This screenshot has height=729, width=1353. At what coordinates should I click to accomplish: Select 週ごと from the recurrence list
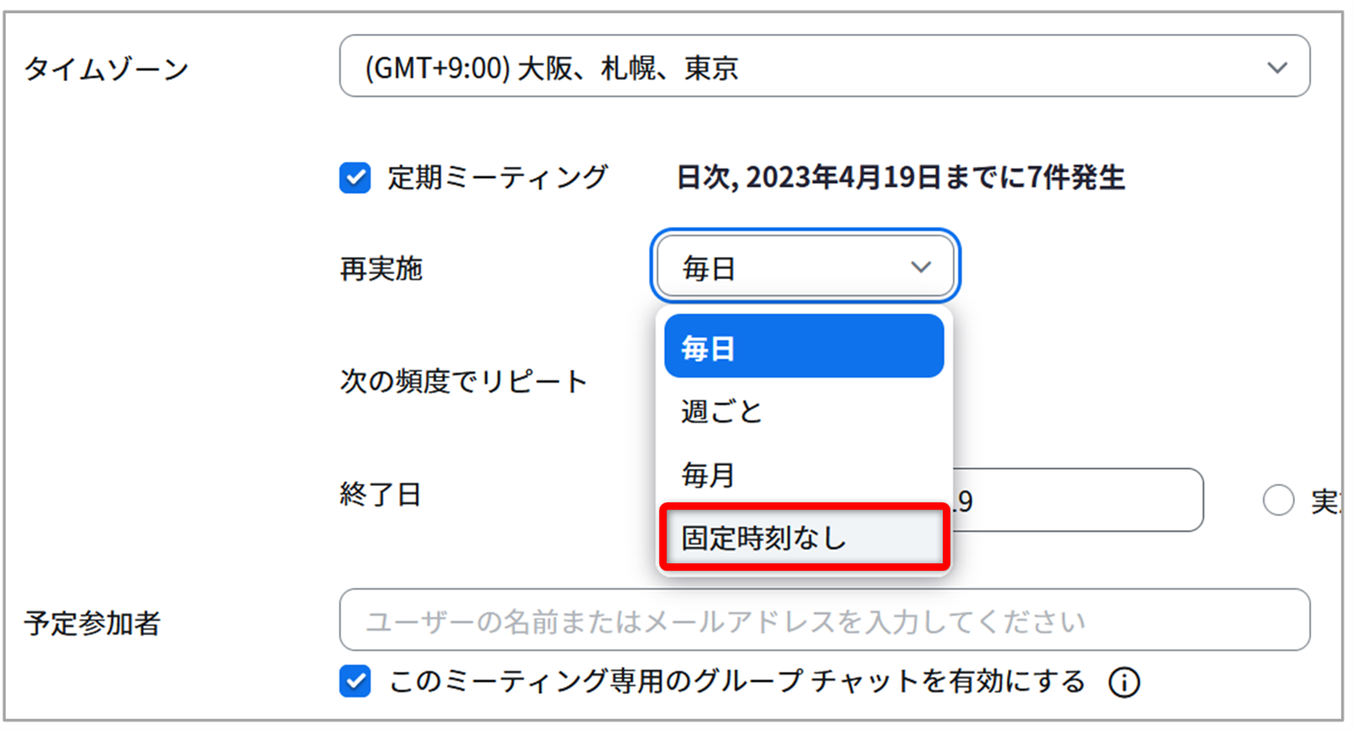tap(804, 411)
